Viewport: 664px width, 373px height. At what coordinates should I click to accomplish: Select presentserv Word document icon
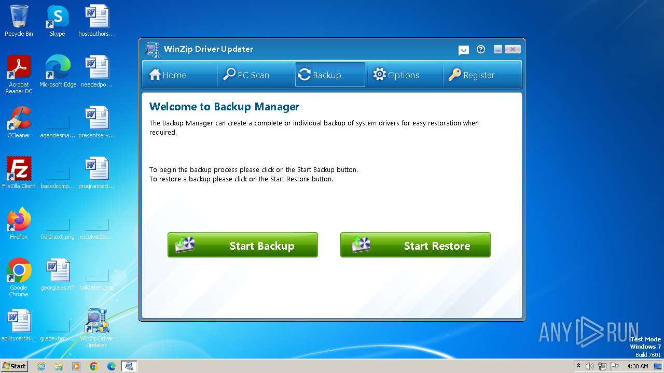(96, 122)
